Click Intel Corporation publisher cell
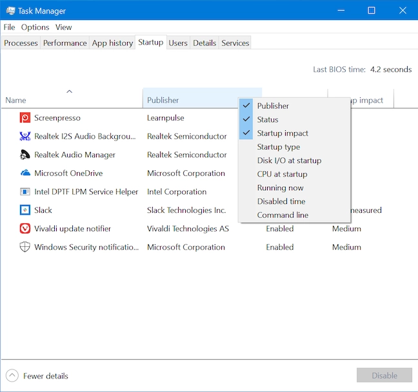The image size is (418, 392). tap(177, 191)
